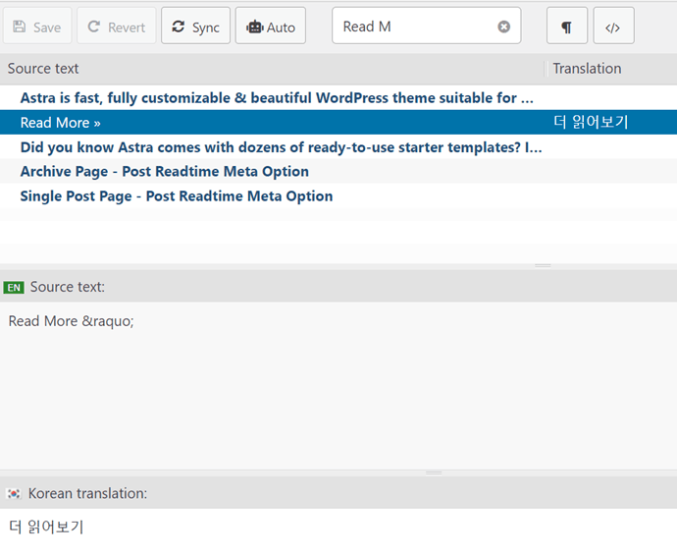
Task: Select the "Read More »" row
Action: click(x=338, y=123)
